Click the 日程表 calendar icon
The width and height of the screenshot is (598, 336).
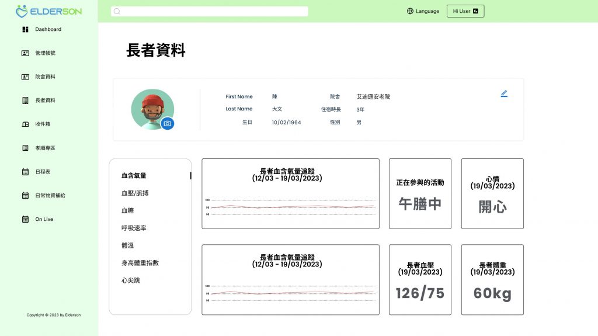(25, 172)
